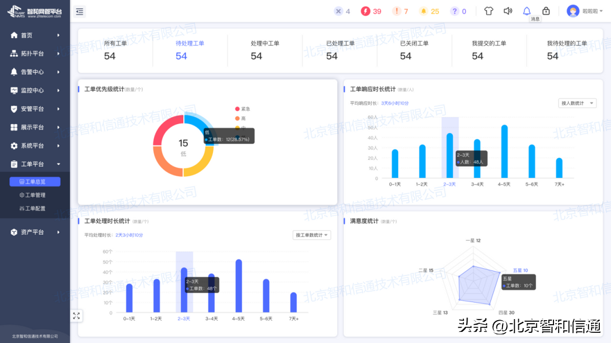The width and height of the screenshot is (611, 343).
Task: Click the volume announcement icon
Action: point(508,11)
